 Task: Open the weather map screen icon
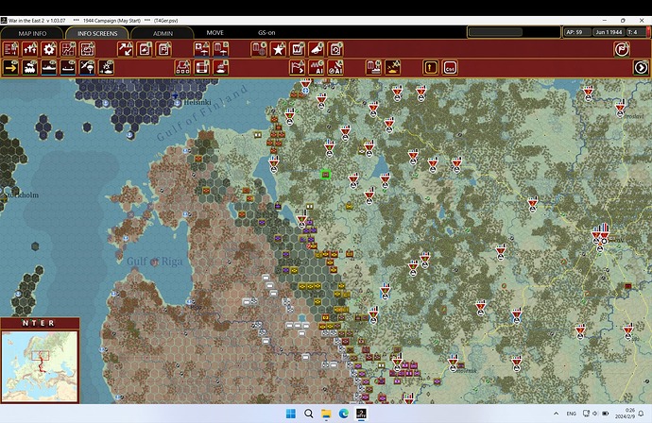[87, 49]
